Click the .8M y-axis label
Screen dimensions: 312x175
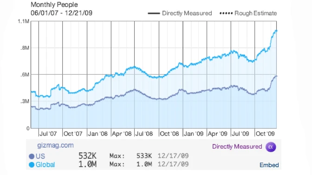pyautogui.click(x=25, y=48)
